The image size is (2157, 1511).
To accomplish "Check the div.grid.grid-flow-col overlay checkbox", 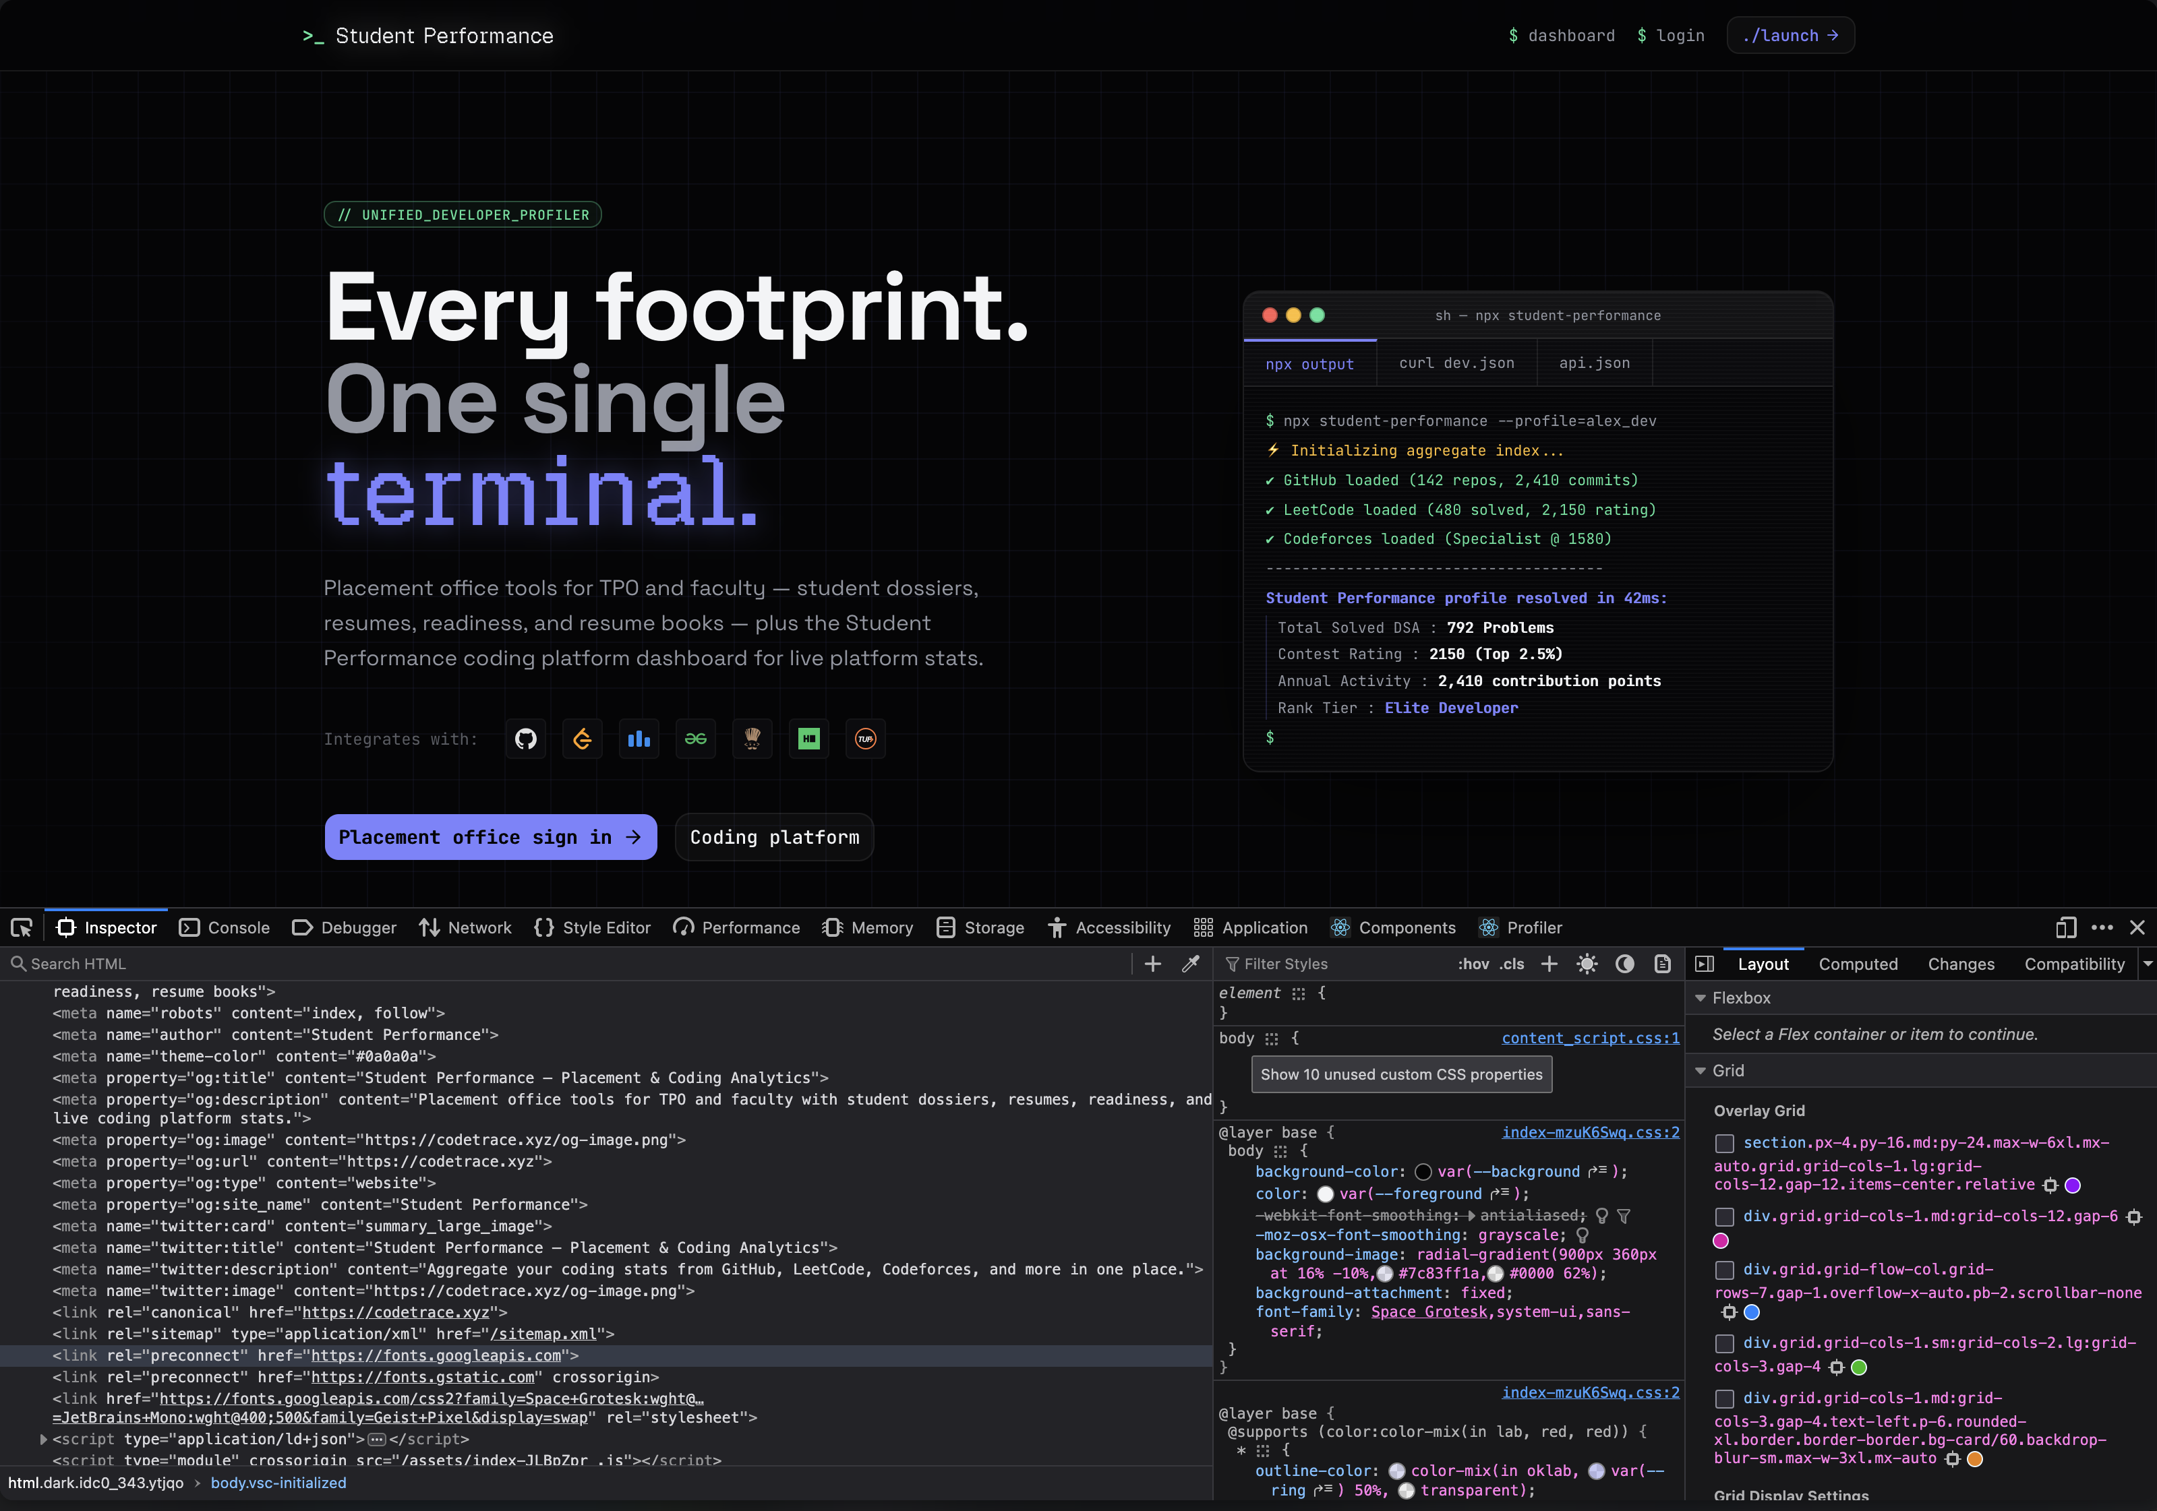I will point(1724,1270).
